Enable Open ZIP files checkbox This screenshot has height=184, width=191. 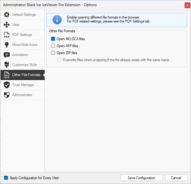coord(53,53)
